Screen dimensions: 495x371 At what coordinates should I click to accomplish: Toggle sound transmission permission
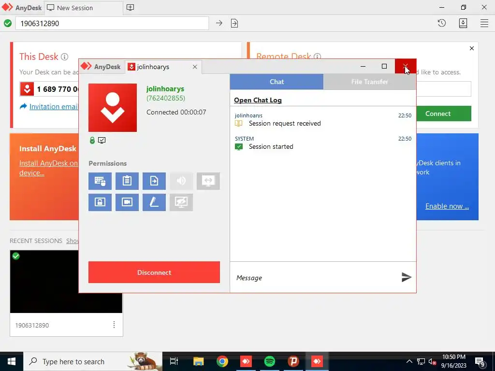point(181,181)
